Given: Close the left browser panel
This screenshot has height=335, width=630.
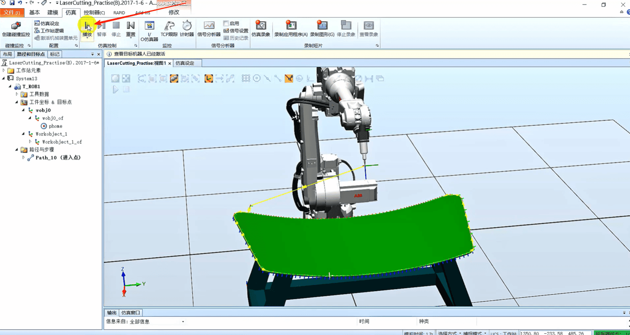Looking at the screenshot, I should click(x=99, y=54).
